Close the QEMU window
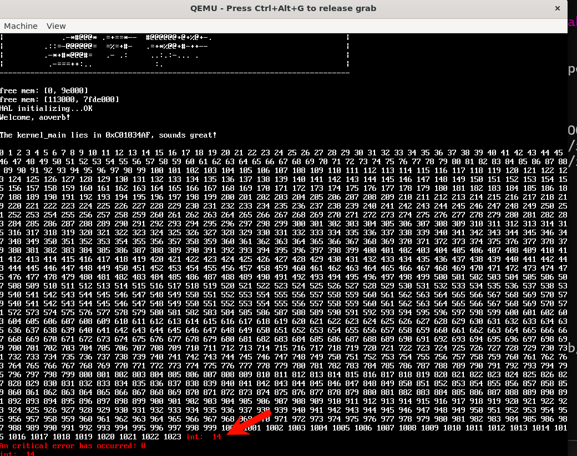Screen dimensions: 577x456 click(557, 8)
